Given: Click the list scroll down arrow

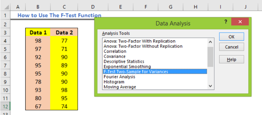Looking at the screenshot, I should 210,86.
